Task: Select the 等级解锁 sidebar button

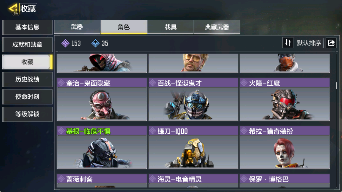Action: click(27, 114)
